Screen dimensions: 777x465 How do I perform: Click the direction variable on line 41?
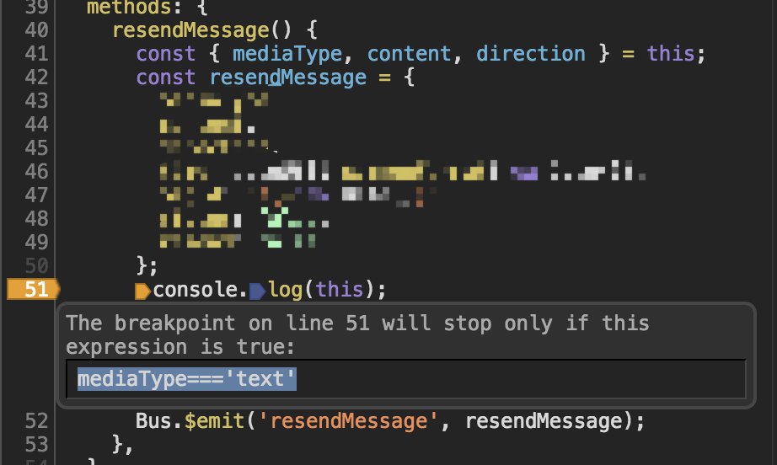[531, 53]
